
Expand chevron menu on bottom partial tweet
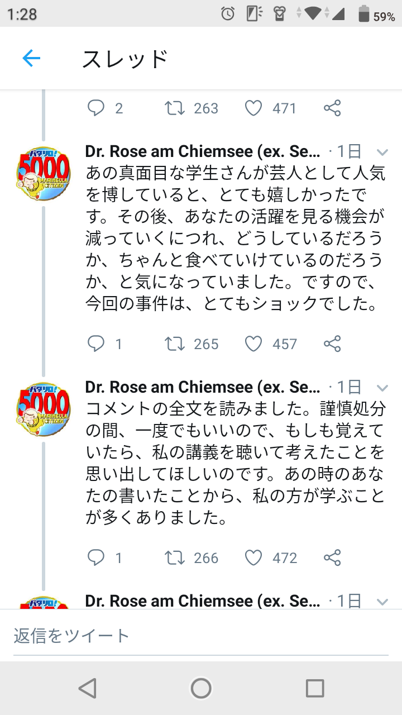tap(382, 602)
